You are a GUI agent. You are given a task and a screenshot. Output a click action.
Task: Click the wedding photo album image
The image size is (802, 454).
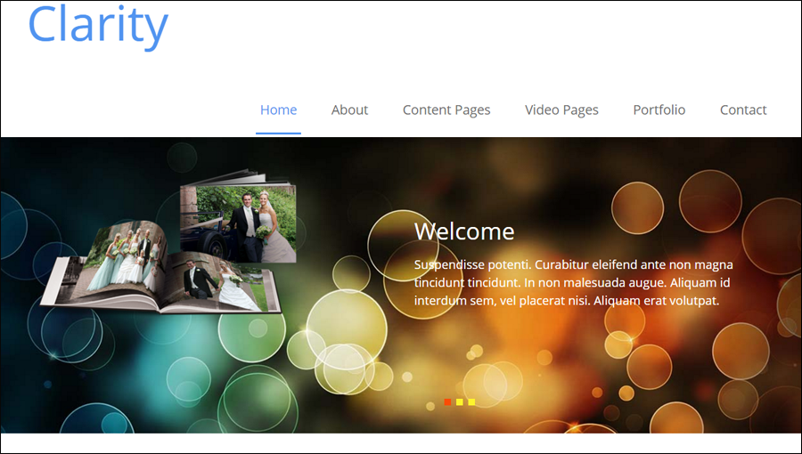point(168,241)
